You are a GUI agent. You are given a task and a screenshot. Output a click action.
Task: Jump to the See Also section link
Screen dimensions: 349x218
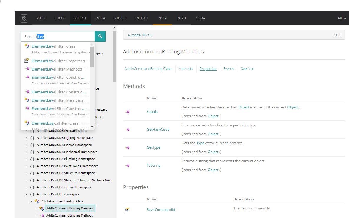(247, 69)
